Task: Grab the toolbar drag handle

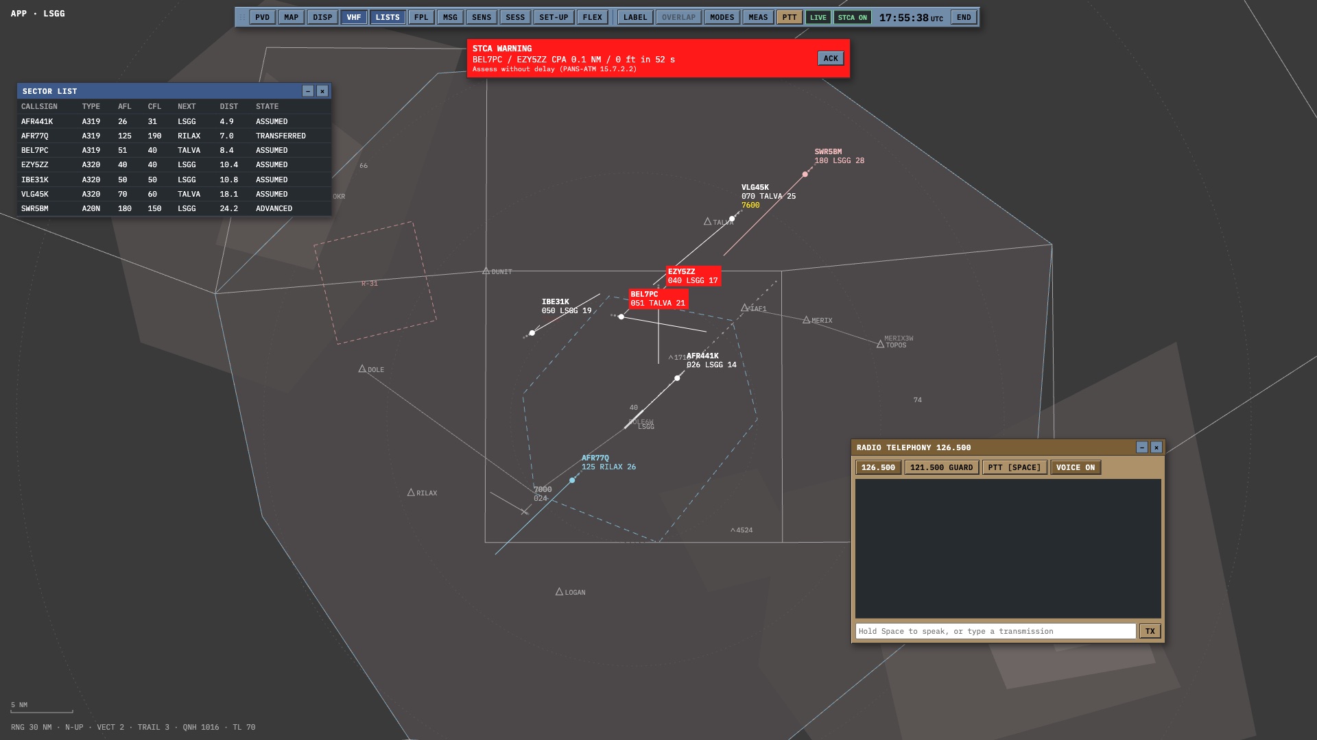Action: (x=241, y=17)
